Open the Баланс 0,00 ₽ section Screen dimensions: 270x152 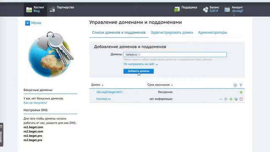tap(211, 9)
